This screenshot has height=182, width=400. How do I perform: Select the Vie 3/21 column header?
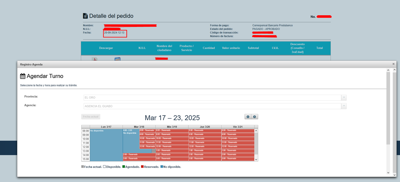(237, 127)
